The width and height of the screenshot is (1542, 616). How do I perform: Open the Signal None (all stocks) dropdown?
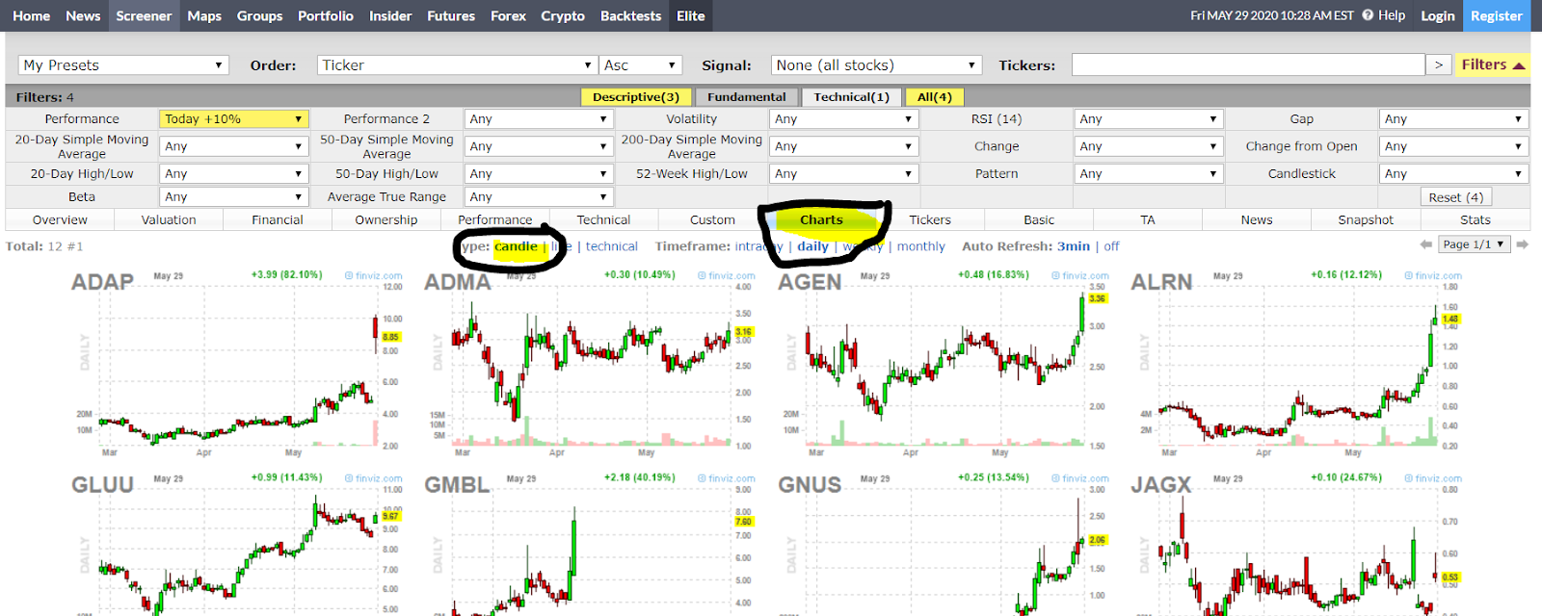pyautogui.click(x=876, y=64)
